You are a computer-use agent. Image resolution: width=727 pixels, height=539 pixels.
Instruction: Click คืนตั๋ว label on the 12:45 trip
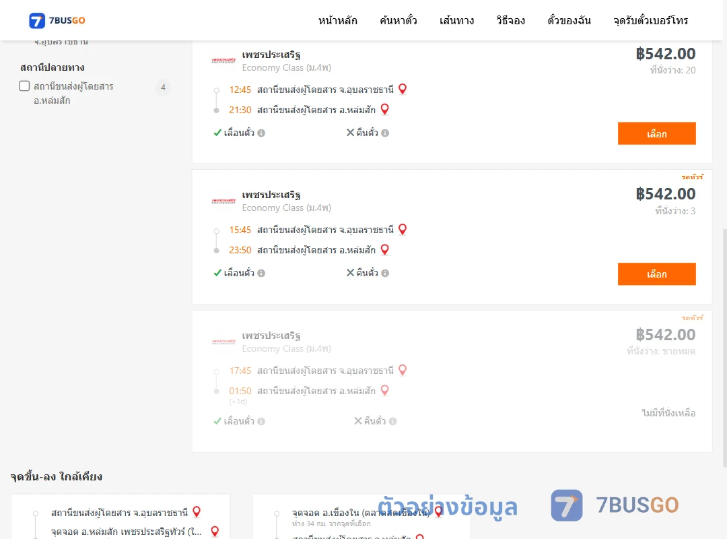[368, 133]
